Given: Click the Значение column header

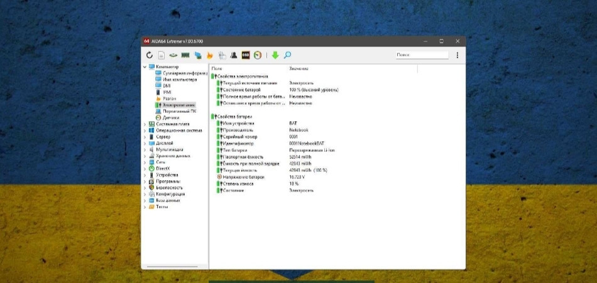Looking at the screenshot, I should (298, 68).
